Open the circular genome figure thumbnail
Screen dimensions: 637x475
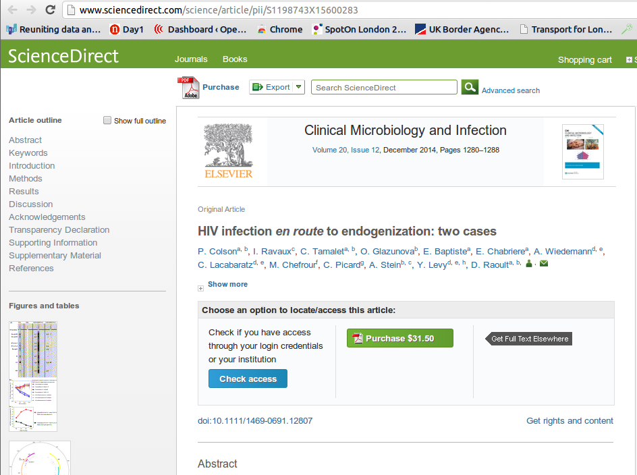click(x=40, y=458)
